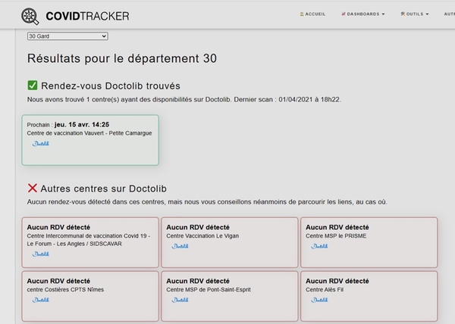Select the Centre MSP le PRISME card
This screenshot has width=455, height=324.
click(x=369, y=242)
